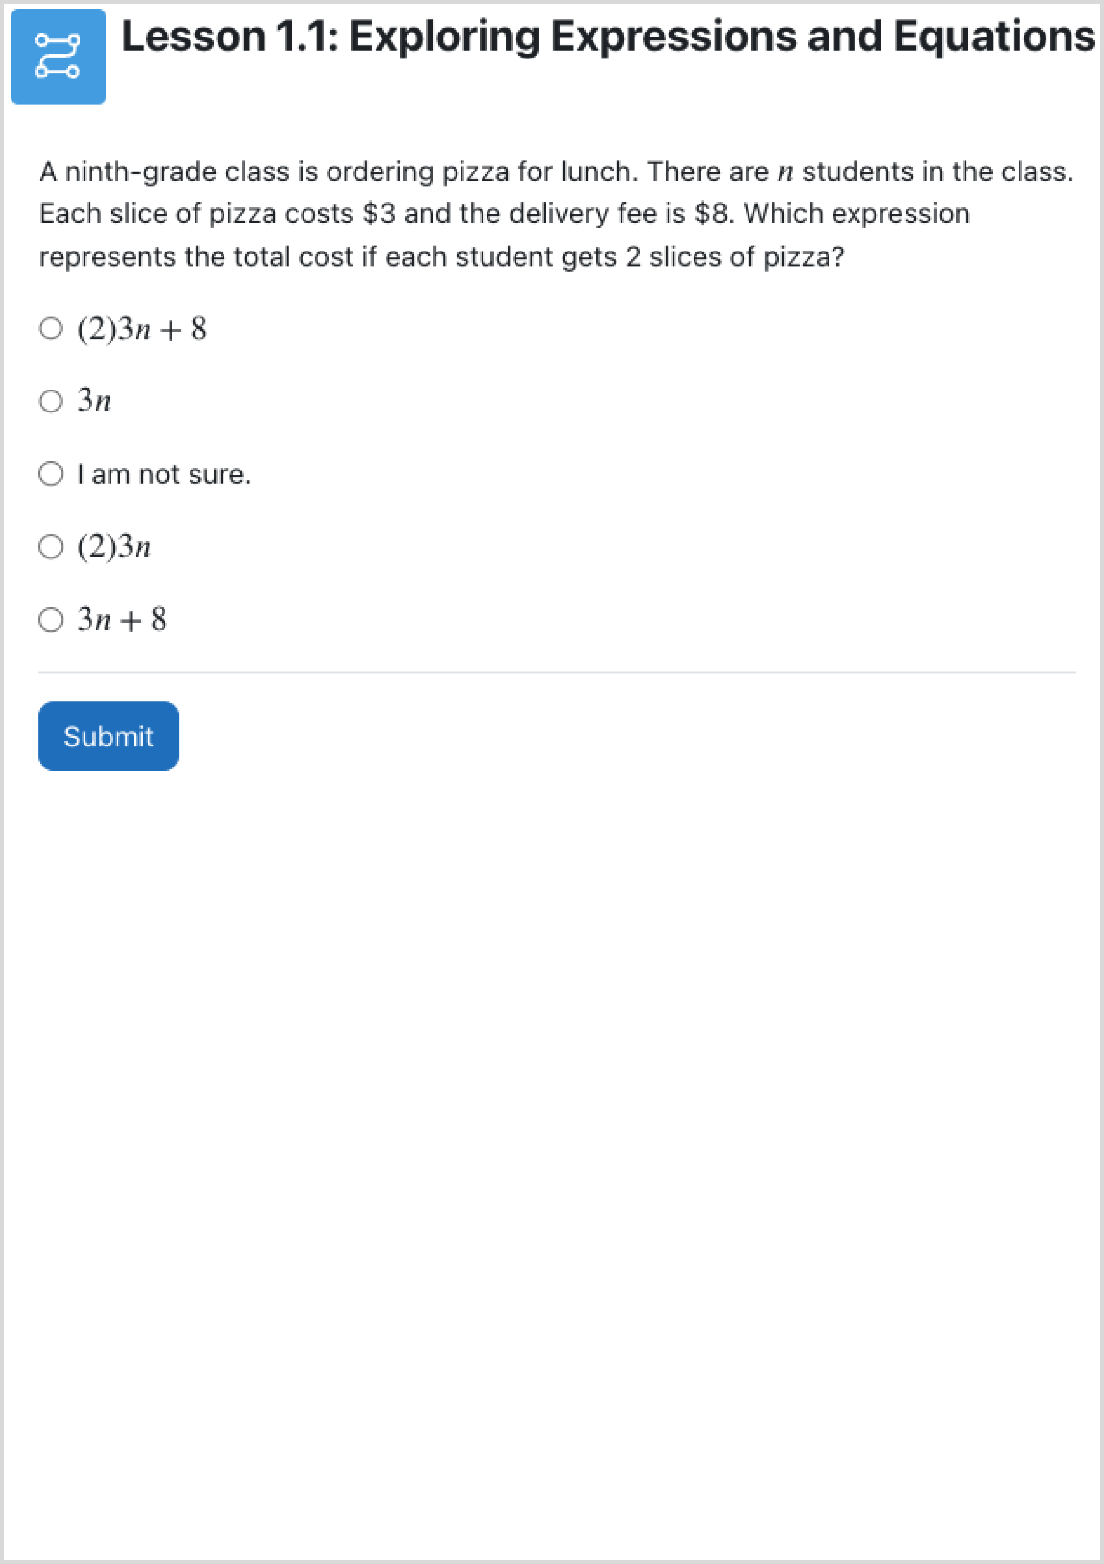The height and width of the screenshot is (1564, 1104).
Task: Click the italic variable n in the question
Action: 786,173
